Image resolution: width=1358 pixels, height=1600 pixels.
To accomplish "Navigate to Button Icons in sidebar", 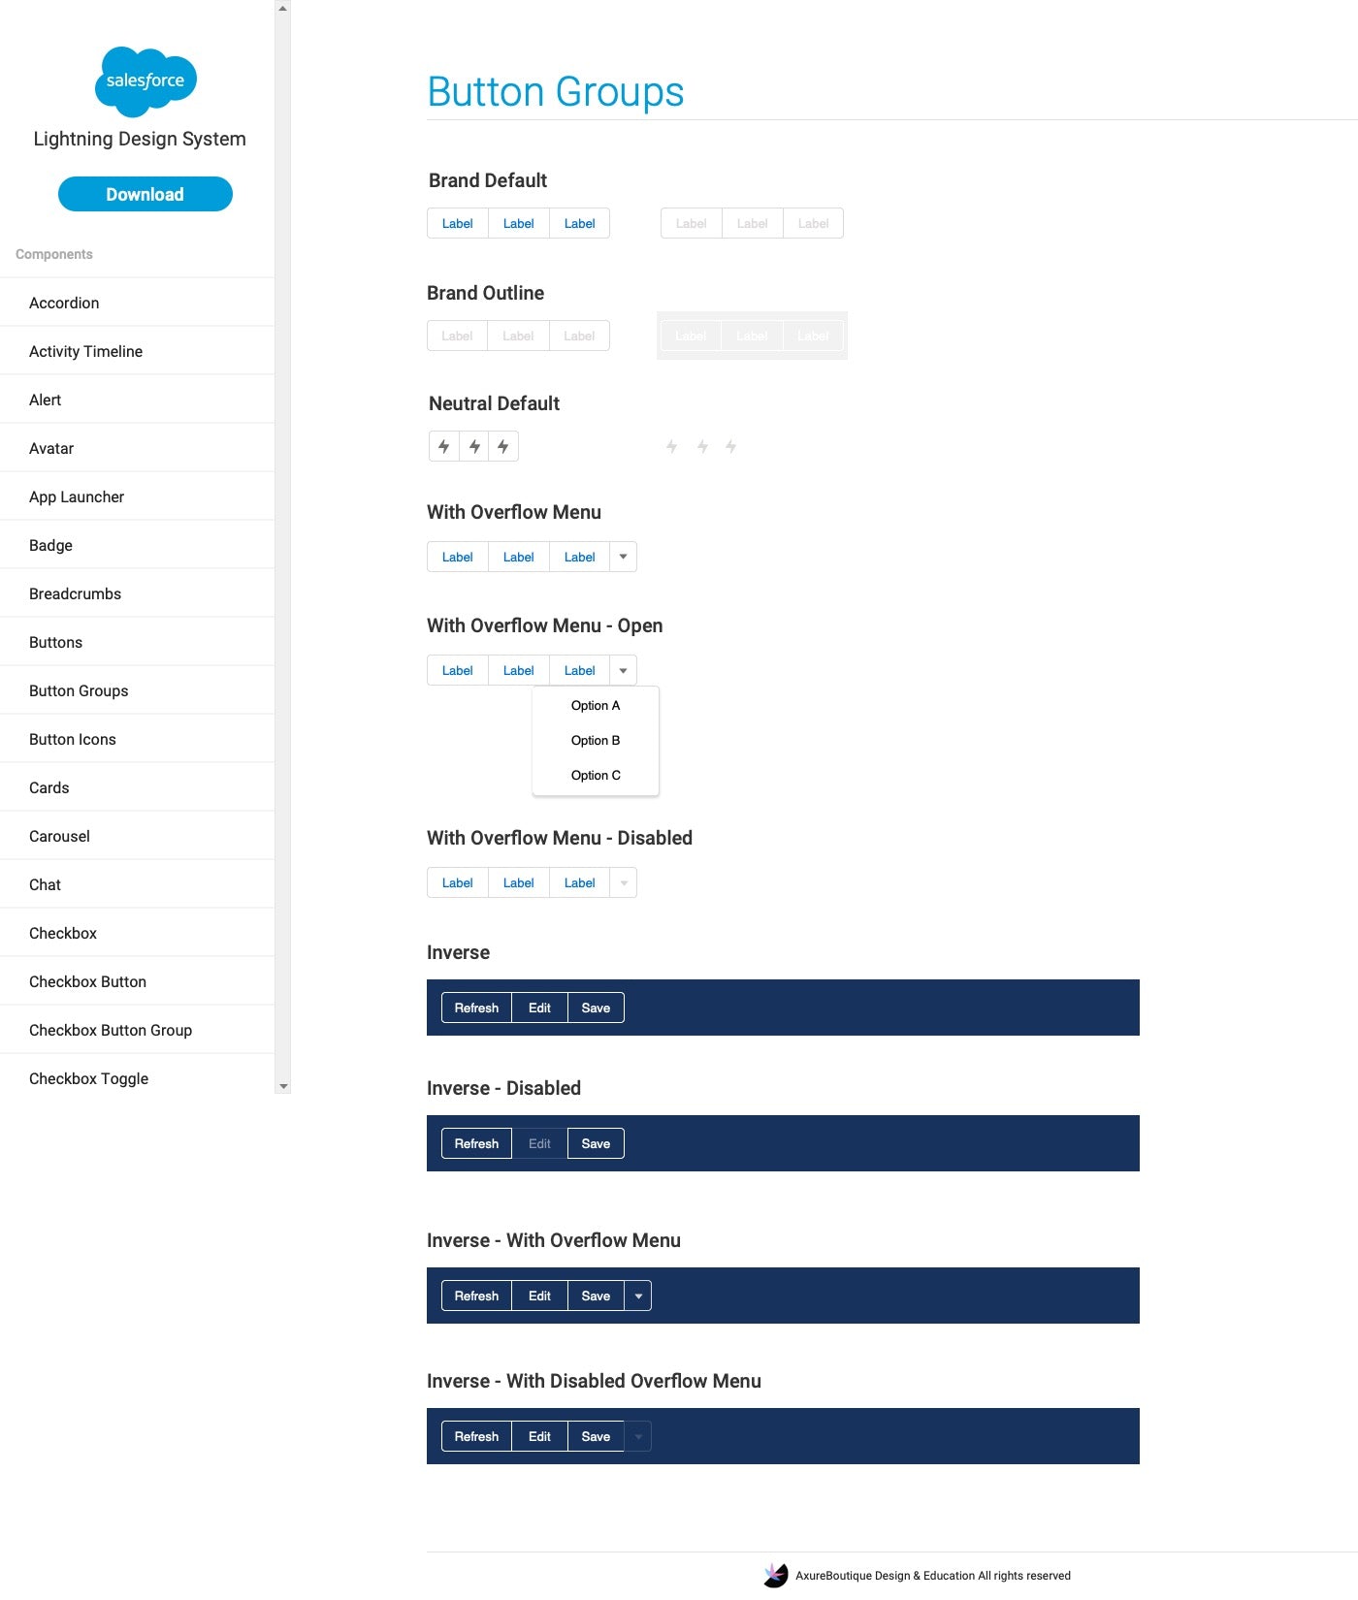I will (x=73, y=740).
